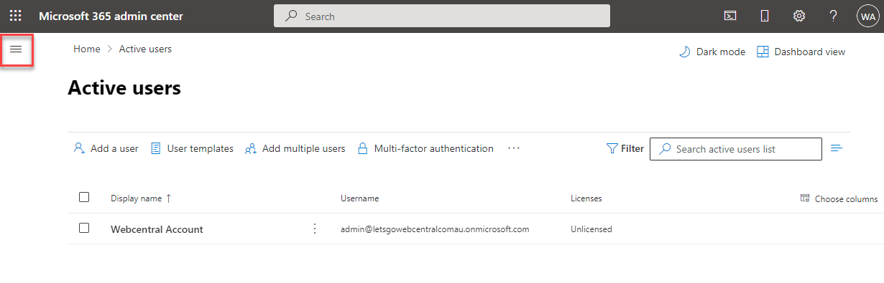Click the Licenses column header
The height and width of the screenshot is (283, 884).
[x=586, y=198]
